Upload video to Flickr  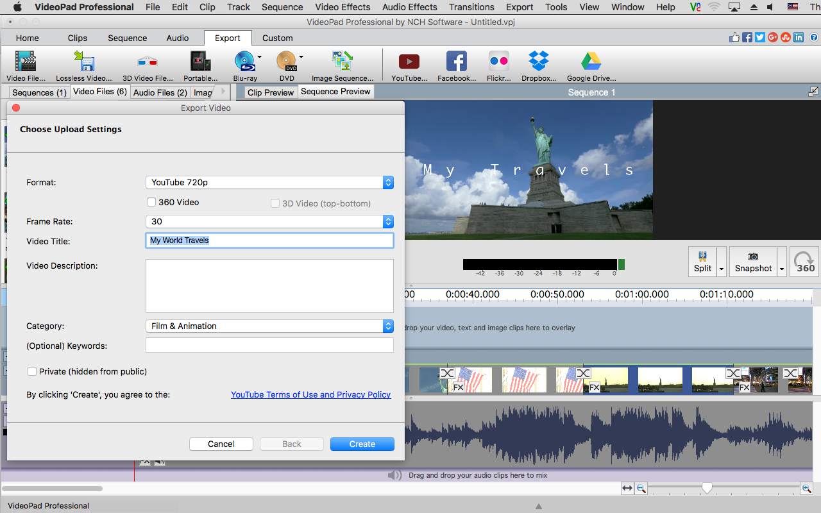point(498,66)
